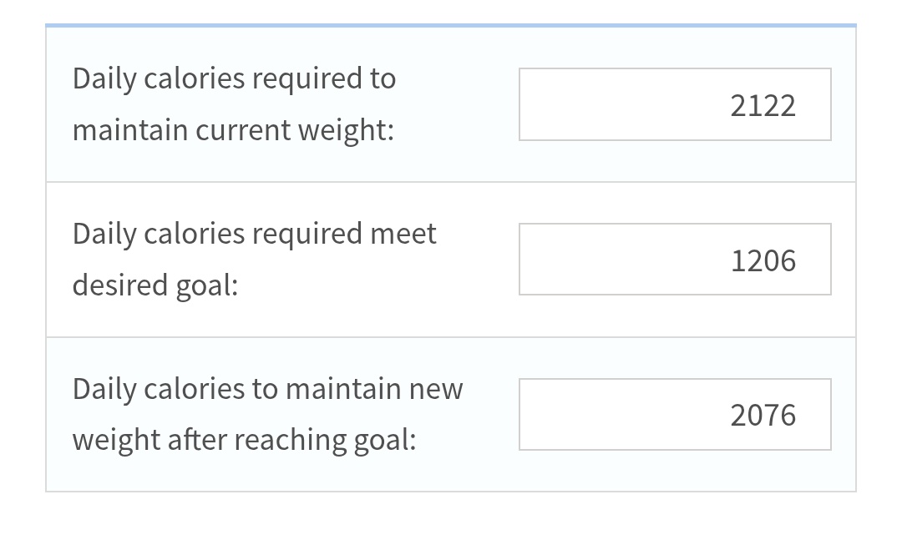
Task: Click the word 'meet' in the second row
Action: [403, 235]
